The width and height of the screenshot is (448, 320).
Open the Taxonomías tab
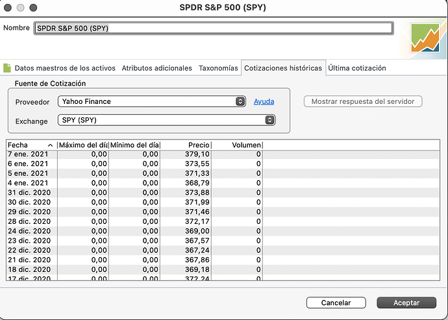tap(218, 68)
